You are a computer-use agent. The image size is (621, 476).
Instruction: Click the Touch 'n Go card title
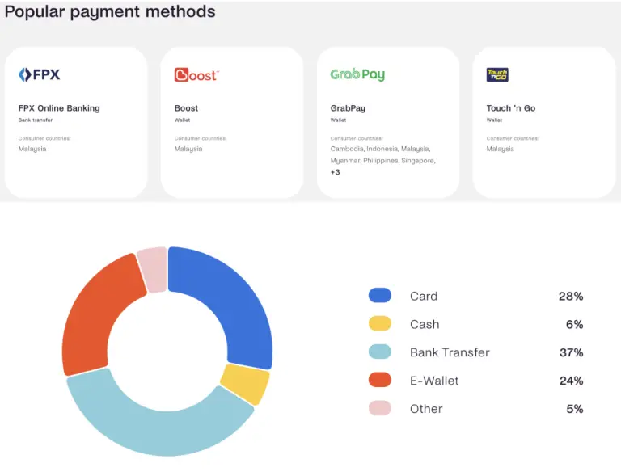point(510,108)
